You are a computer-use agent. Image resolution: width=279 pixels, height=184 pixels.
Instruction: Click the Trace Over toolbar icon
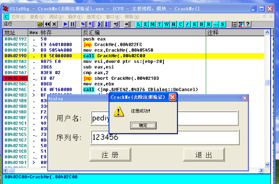(x=107, y=24)
